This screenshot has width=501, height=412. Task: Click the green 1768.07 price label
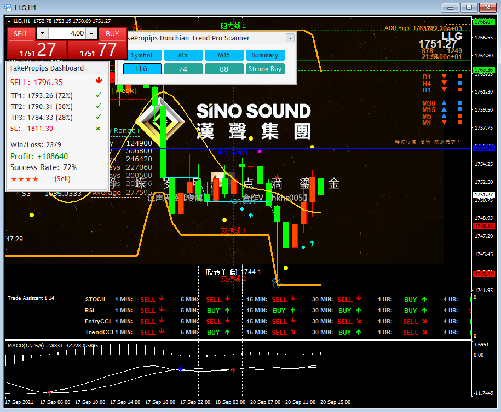(483, 22)
